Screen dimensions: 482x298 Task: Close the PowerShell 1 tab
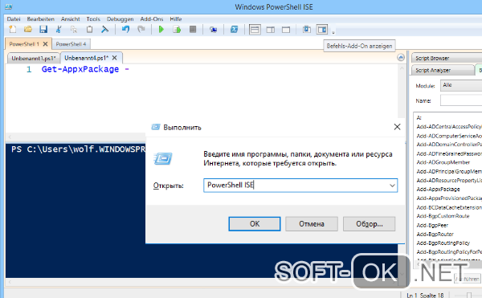coord(45,44)
